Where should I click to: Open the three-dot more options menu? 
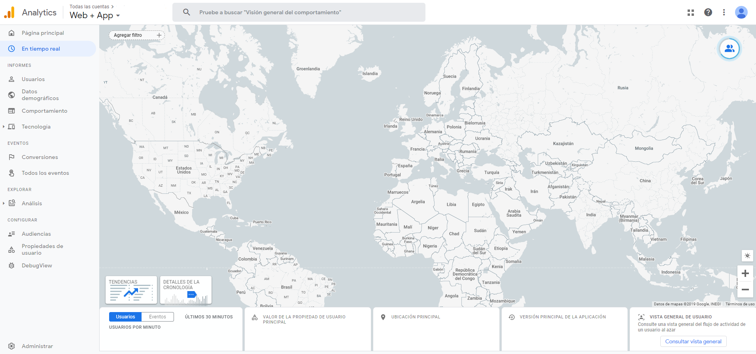coord(724,12)
